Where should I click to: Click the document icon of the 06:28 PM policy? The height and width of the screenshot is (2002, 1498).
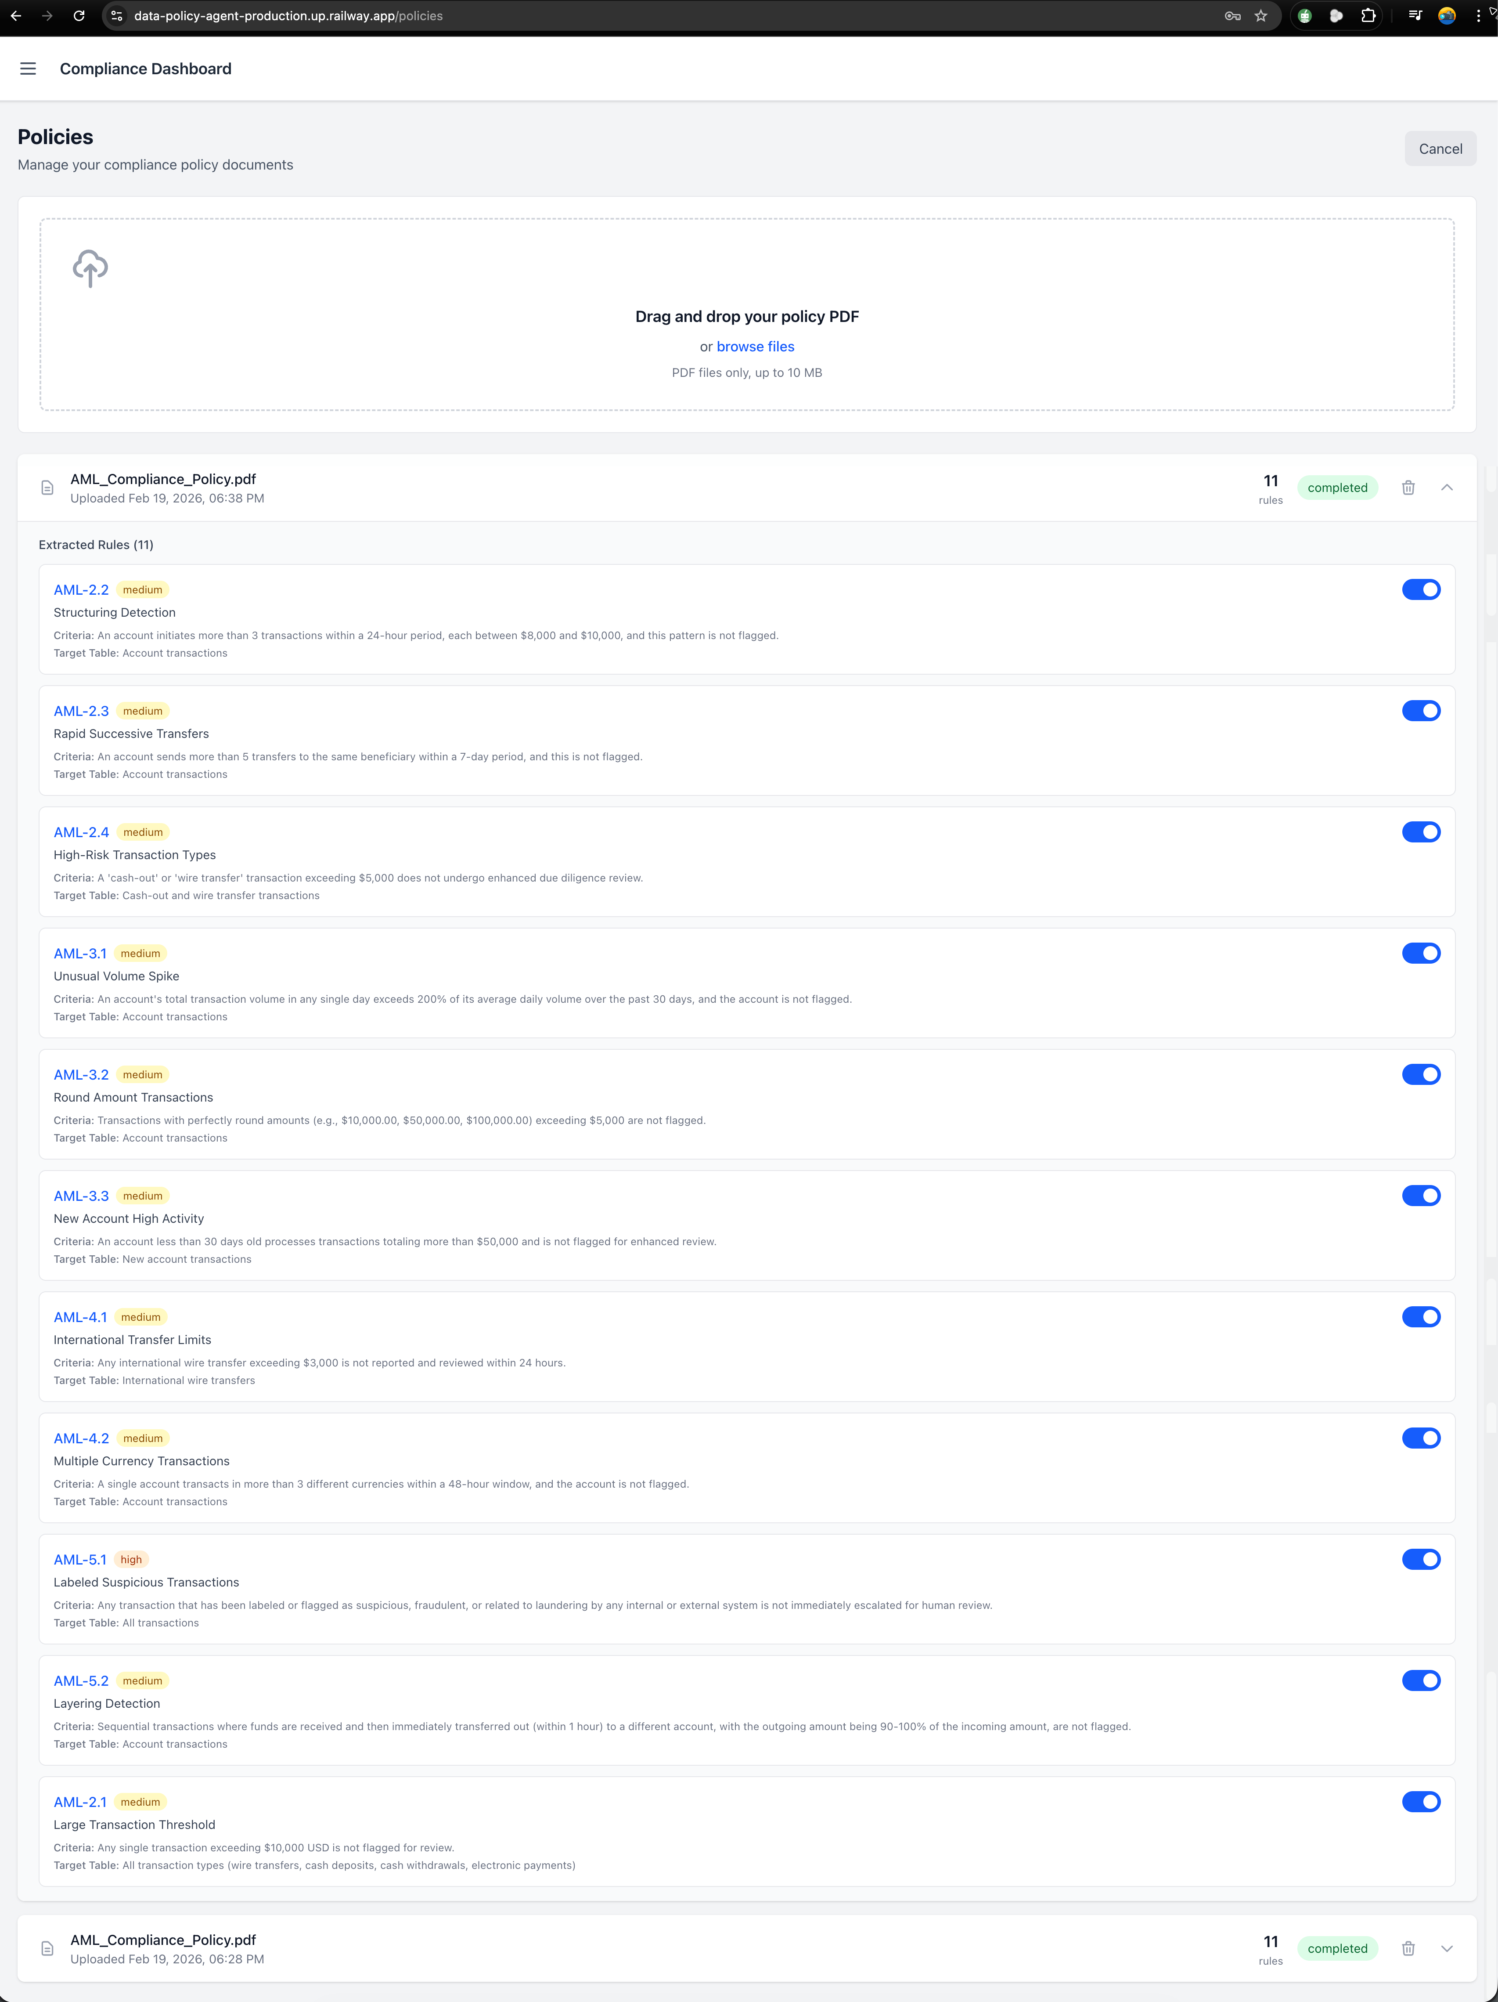coord(48,1948)
